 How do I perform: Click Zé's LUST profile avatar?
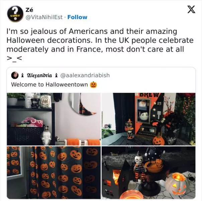[x=15, y=13]
